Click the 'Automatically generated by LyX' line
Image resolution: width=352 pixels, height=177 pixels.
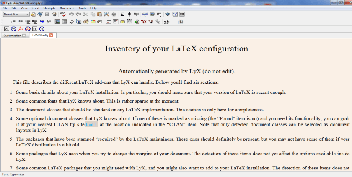tap(176, 72)
